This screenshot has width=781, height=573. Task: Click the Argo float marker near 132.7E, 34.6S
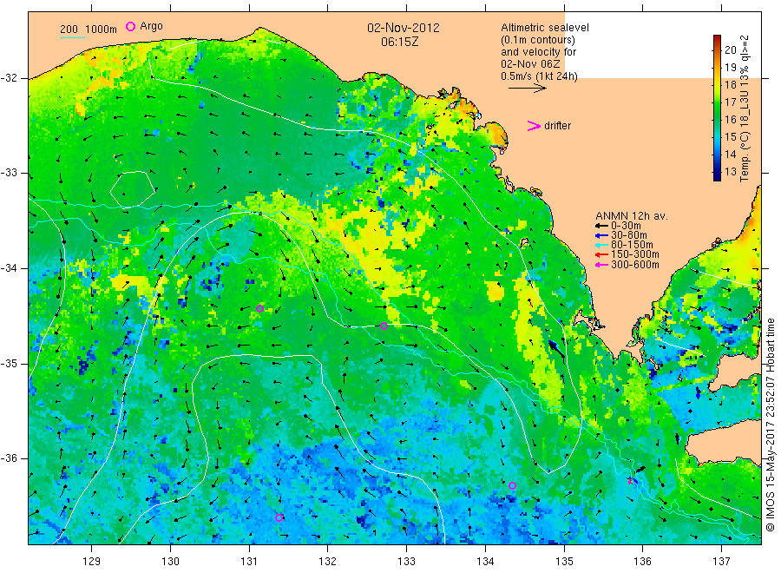tap(384, 326)
